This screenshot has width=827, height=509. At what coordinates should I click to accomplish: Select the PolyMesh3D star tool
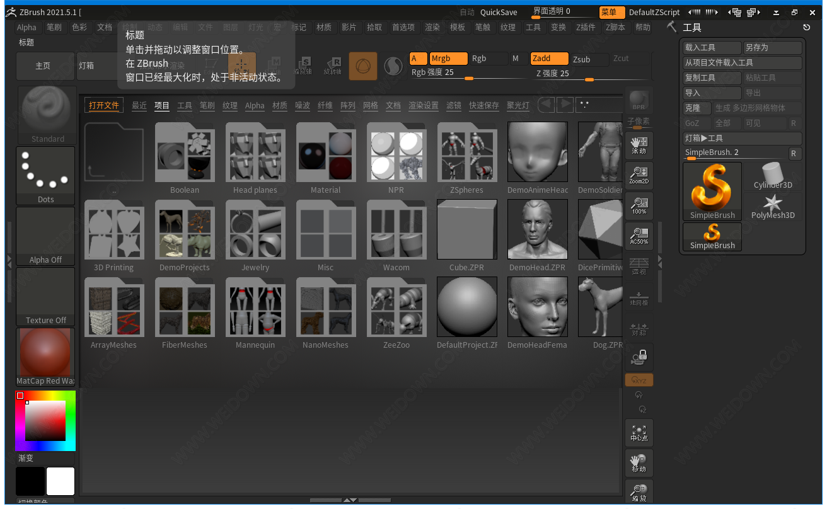[773, 207]
